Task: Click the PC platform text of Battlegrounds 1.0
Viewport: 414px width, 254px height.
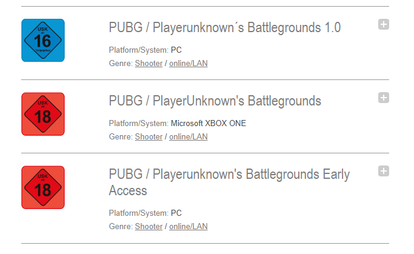Action: pos(176,50)
